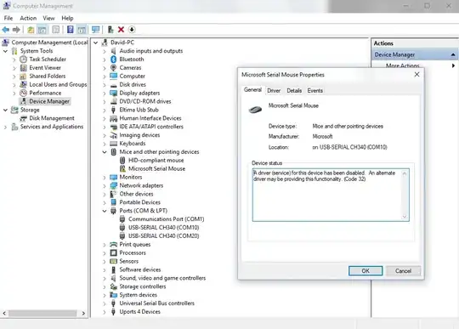Click the Up one level folder icon
This screenshot has width=459, height=329.
(x=31, y=30)
